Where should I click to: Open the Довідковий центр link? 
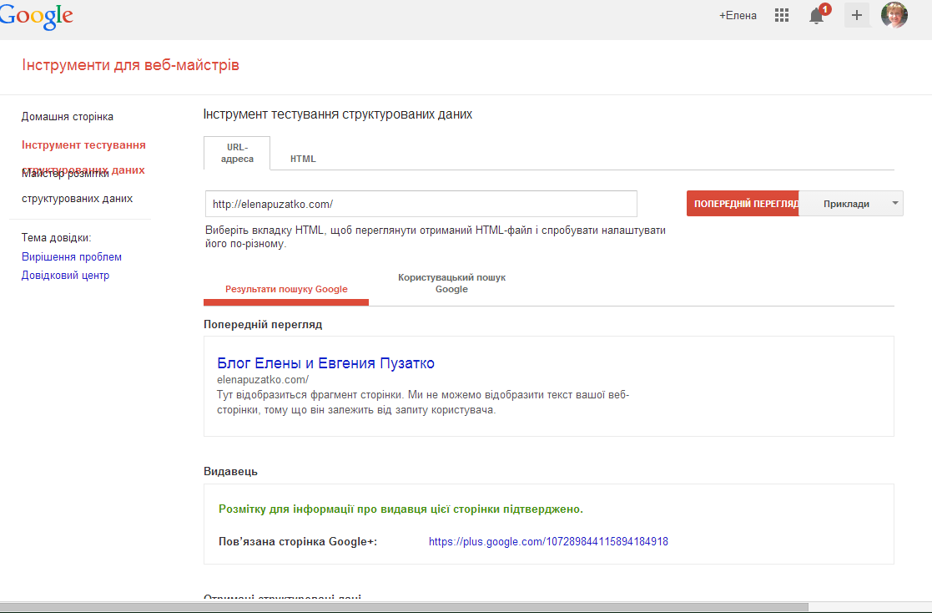tap(65, 275)
